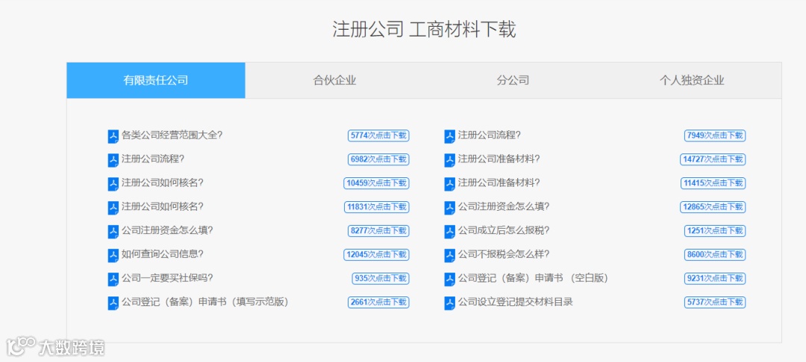Click PDF icon in the 6982次 download row

tap(113, 160)
